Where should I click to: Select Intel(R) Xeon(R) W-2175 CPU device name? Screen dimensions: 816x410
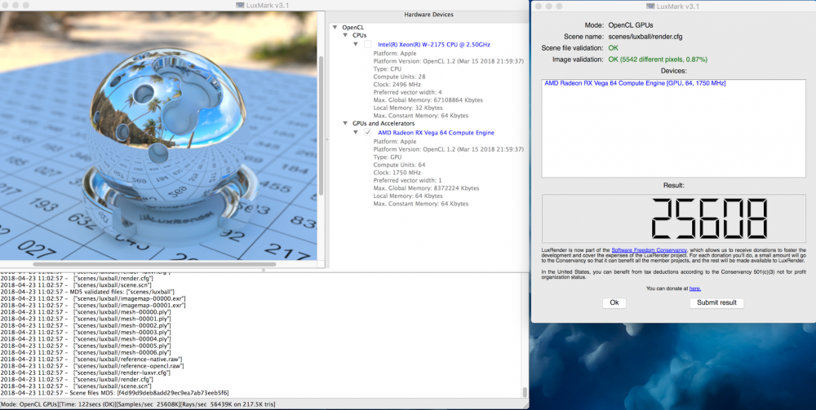coord(434,45)
